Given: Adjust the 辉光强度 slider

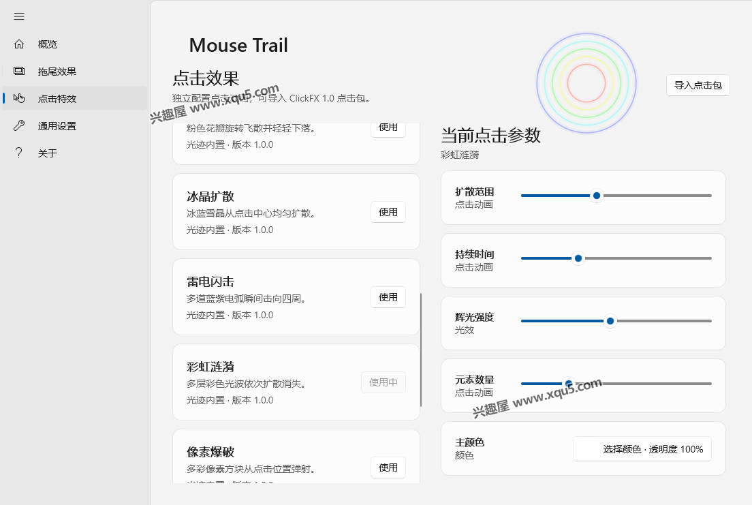Looking at the screenshot, I should pyautogui.click(x=616, y=321).
